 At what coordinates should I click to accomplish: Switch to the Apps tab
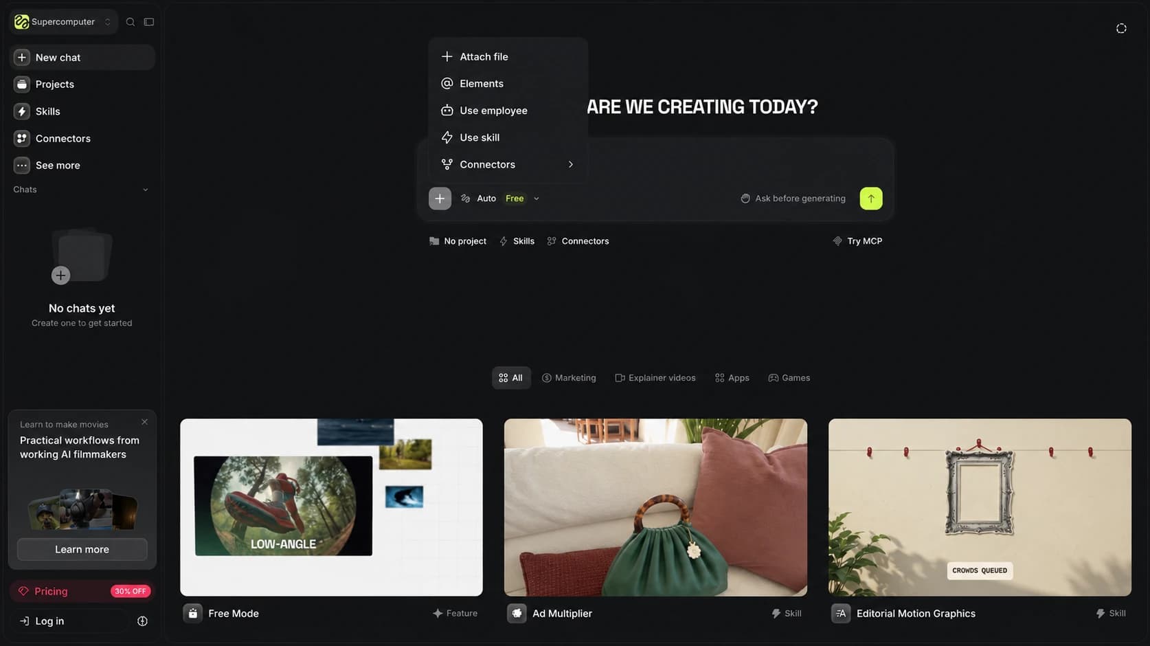[x=732, y=378]
